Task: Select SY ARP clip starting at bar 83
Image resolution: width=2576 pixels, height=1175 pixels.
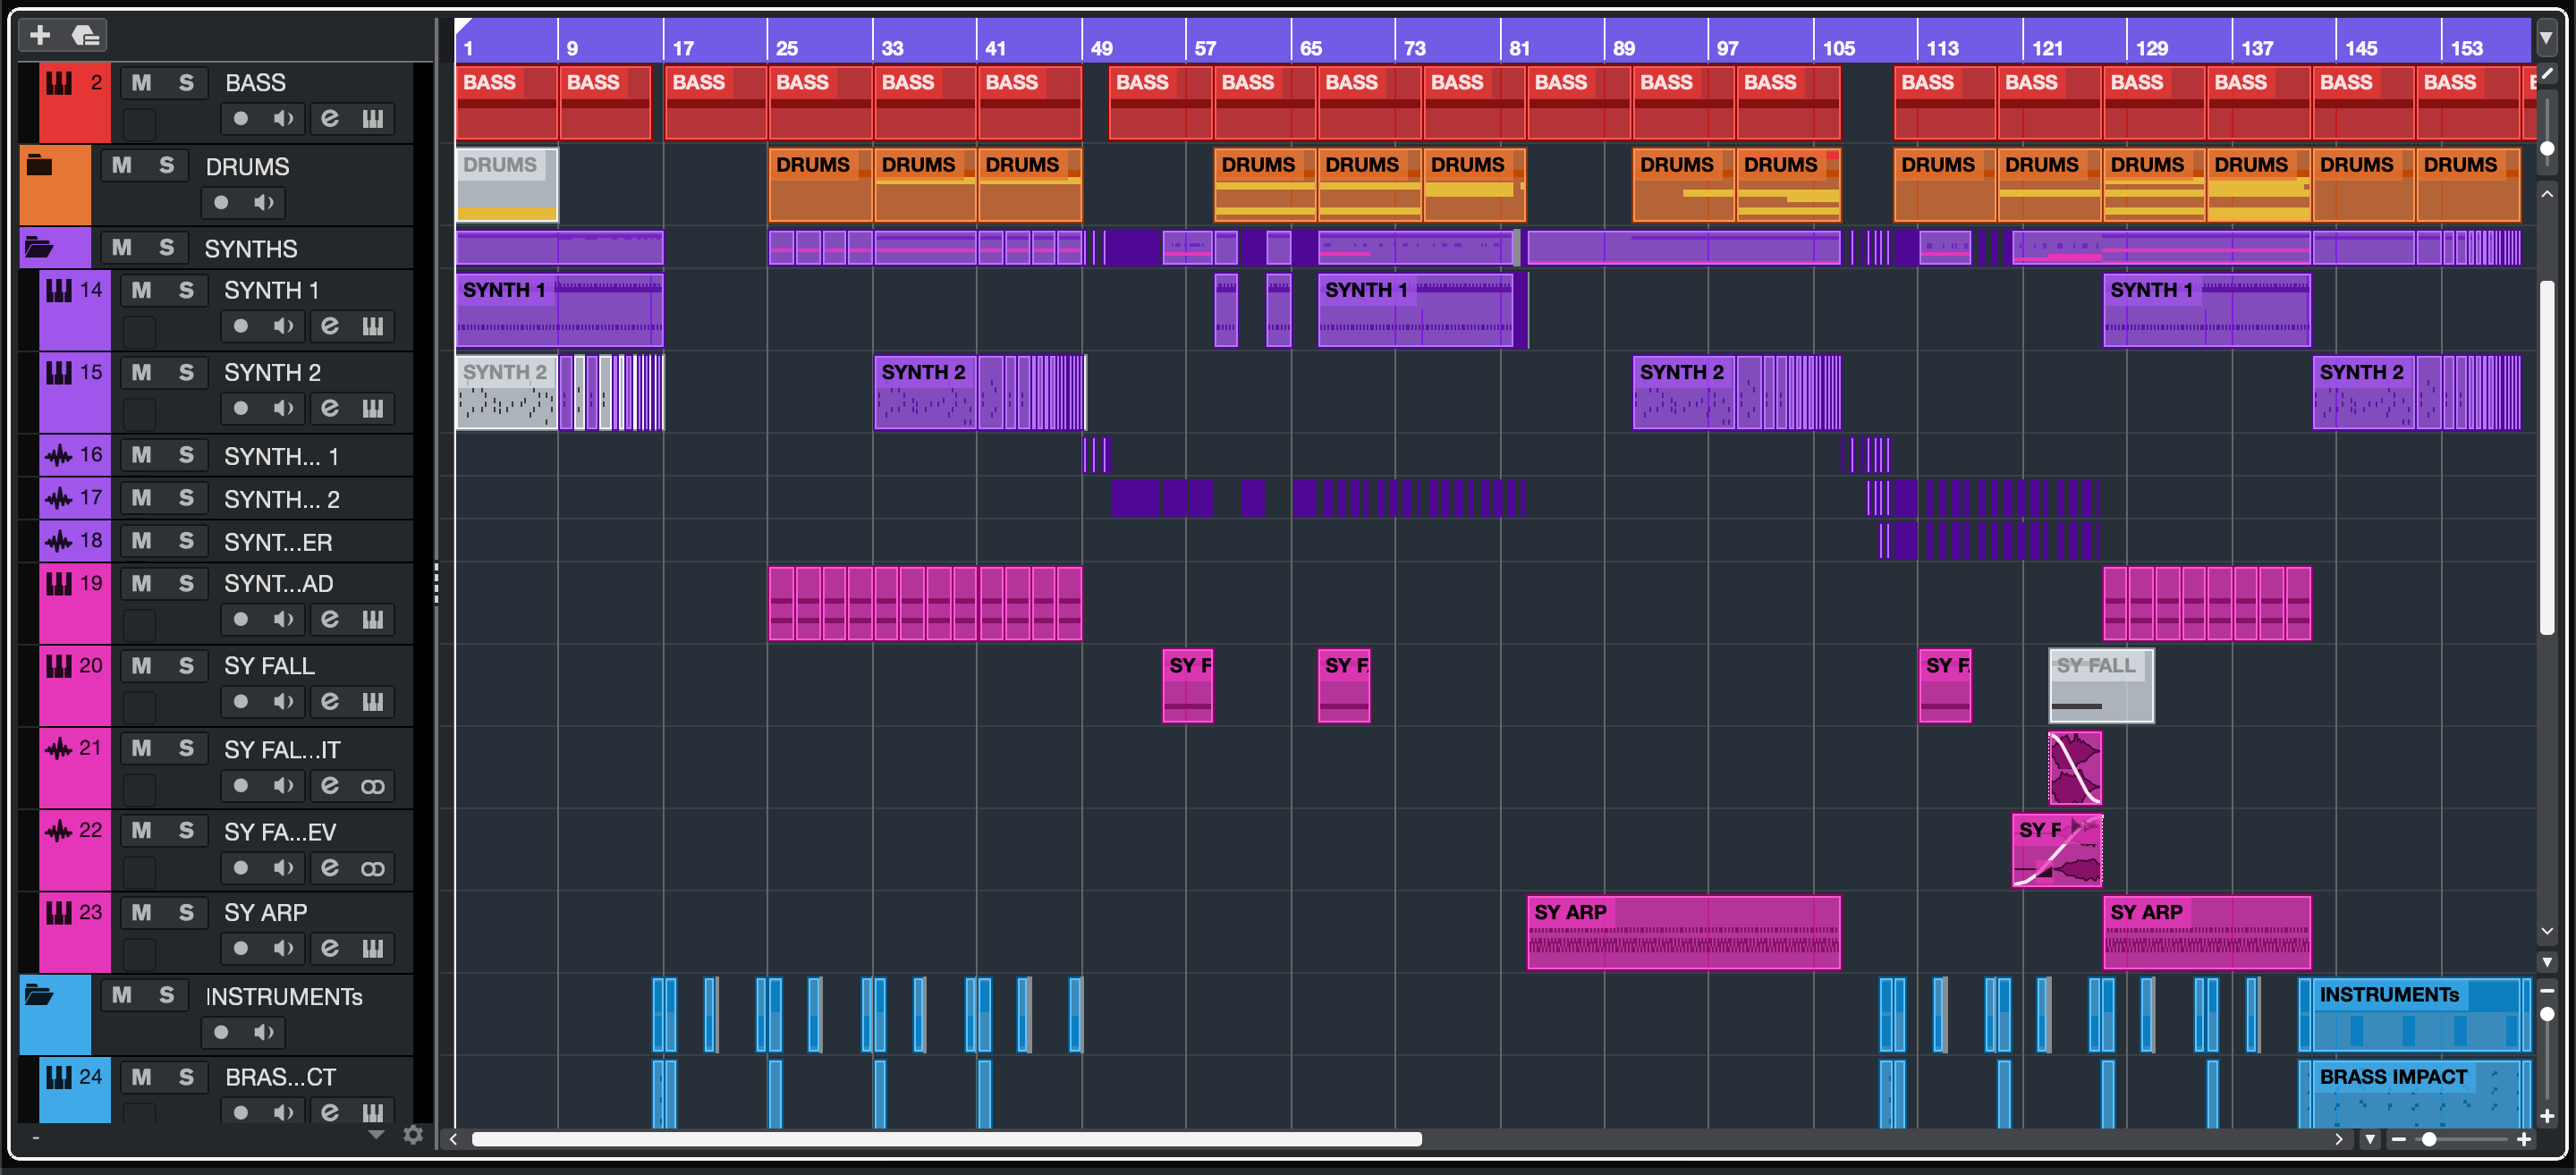Action: click(x=1684, y=933)
